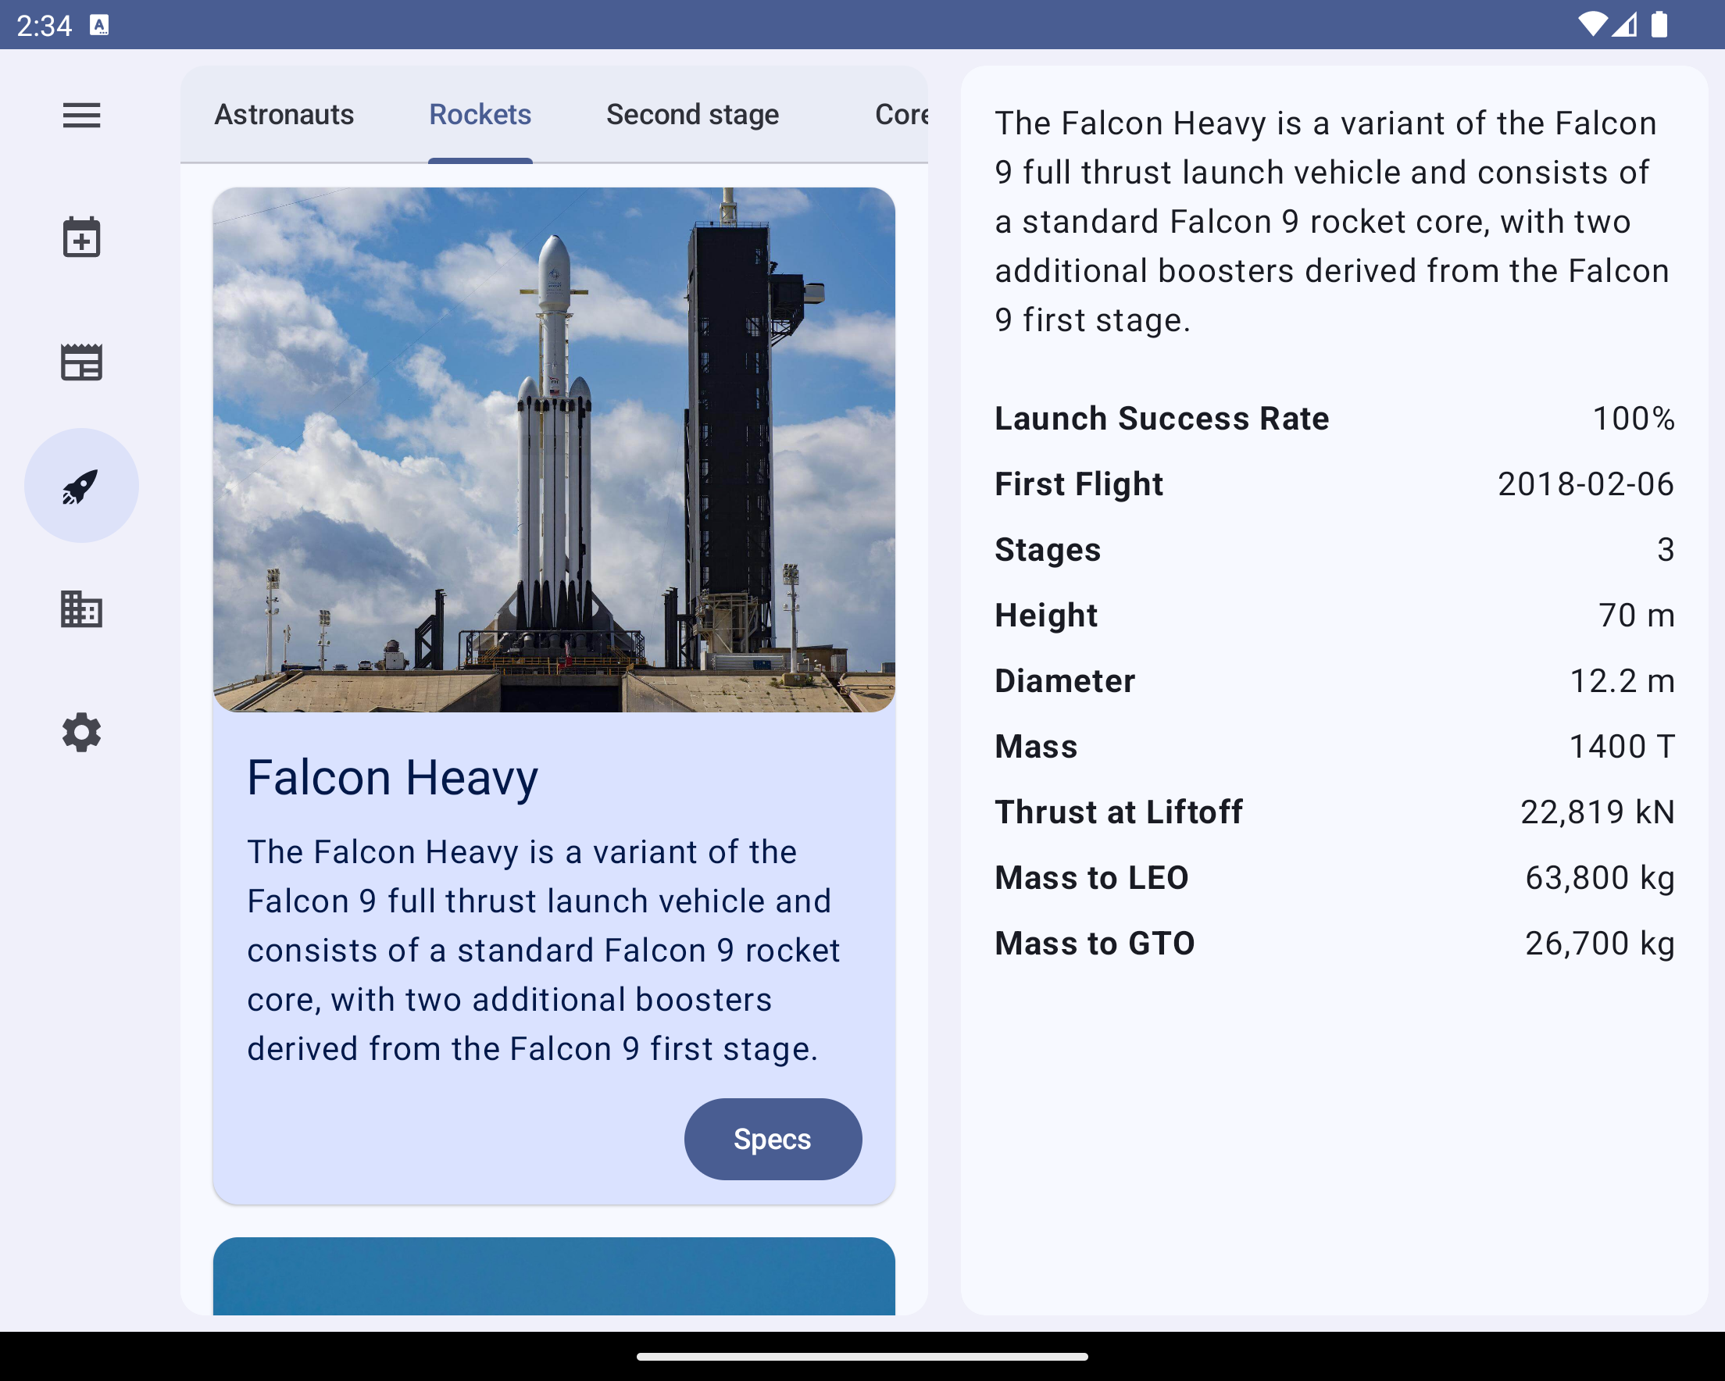
Task: Tap the clock showing 2:34
Action: 44,26
